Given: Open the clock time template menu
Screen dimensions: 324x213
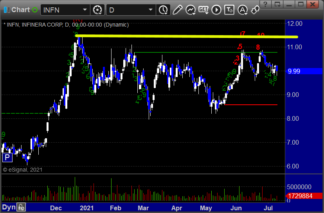Looking at the screenshot, I should point(163,10).
